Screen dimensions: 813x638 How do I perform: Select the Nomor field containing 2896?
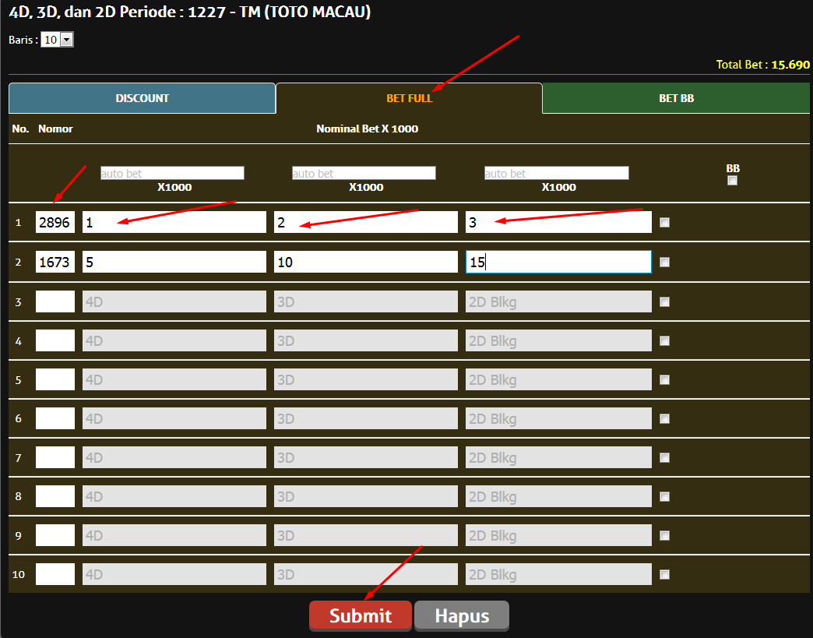(55, 222)
